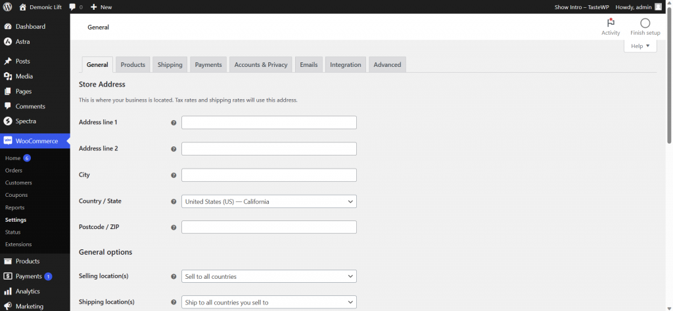
Task: Focus the Address line 1 field
Action: tap(269, 123)
